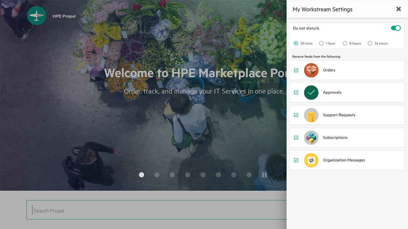Click the Orders label text

[329, 70]
